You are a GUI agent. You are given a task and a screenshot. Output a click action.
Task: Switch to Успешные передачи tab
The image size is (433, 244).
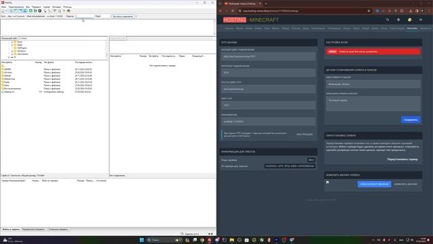tap(58, 229)
